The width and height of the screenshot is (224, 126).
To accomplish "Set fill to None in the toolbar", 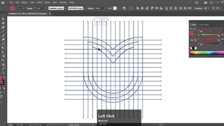I will 4,88.
